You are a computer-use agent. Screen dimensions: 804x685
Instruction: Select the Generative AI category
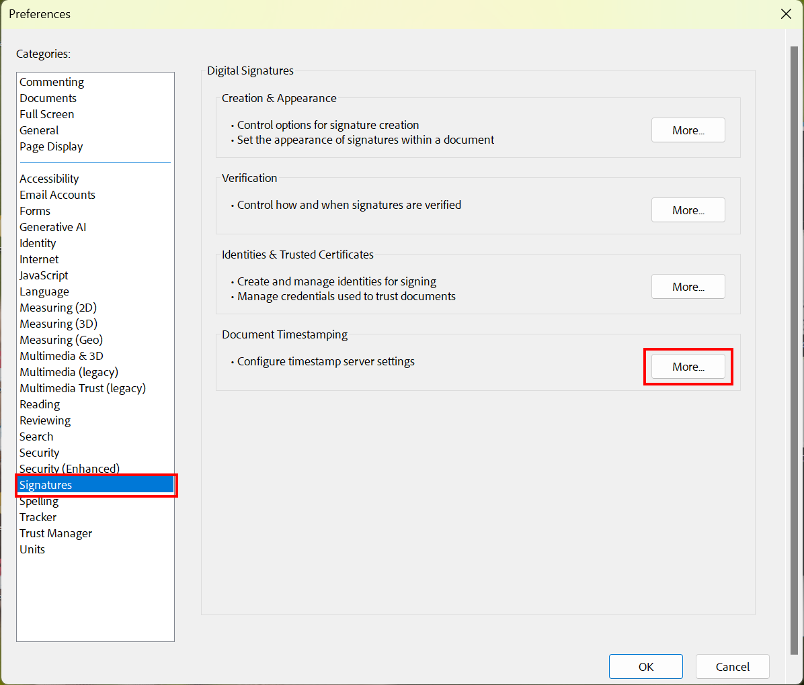(x=52, y=227)
